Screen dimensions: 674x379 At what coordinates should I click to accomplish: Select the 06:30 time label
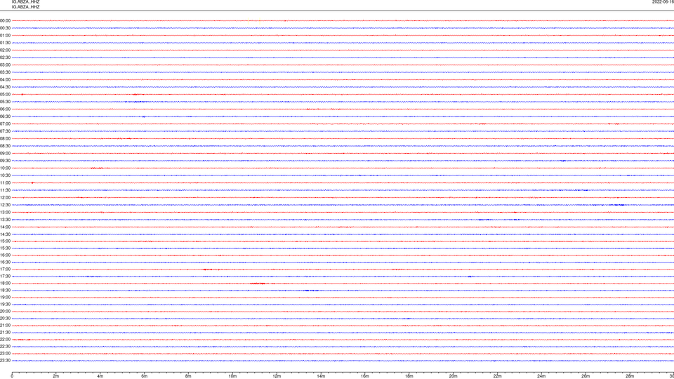point(5,117)
